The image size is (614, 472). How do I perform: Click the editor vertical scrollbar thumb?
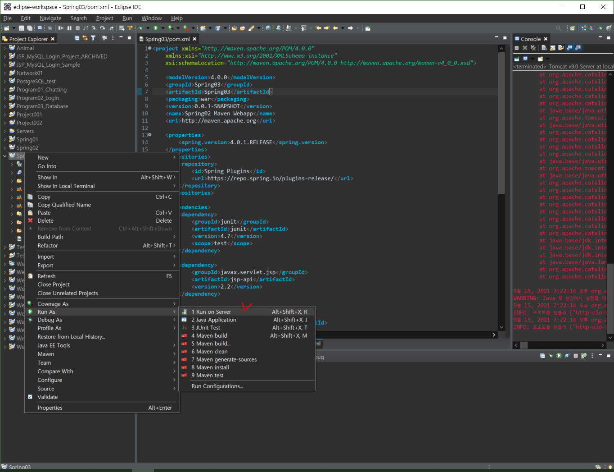click(x=501, y=123)
